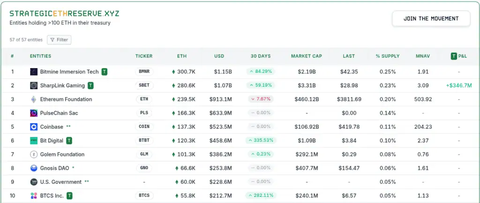The height and width of the screenshot is (203, 480).
Task: Sort by the ENTITIES column header
Action: [x=40, y=56]
